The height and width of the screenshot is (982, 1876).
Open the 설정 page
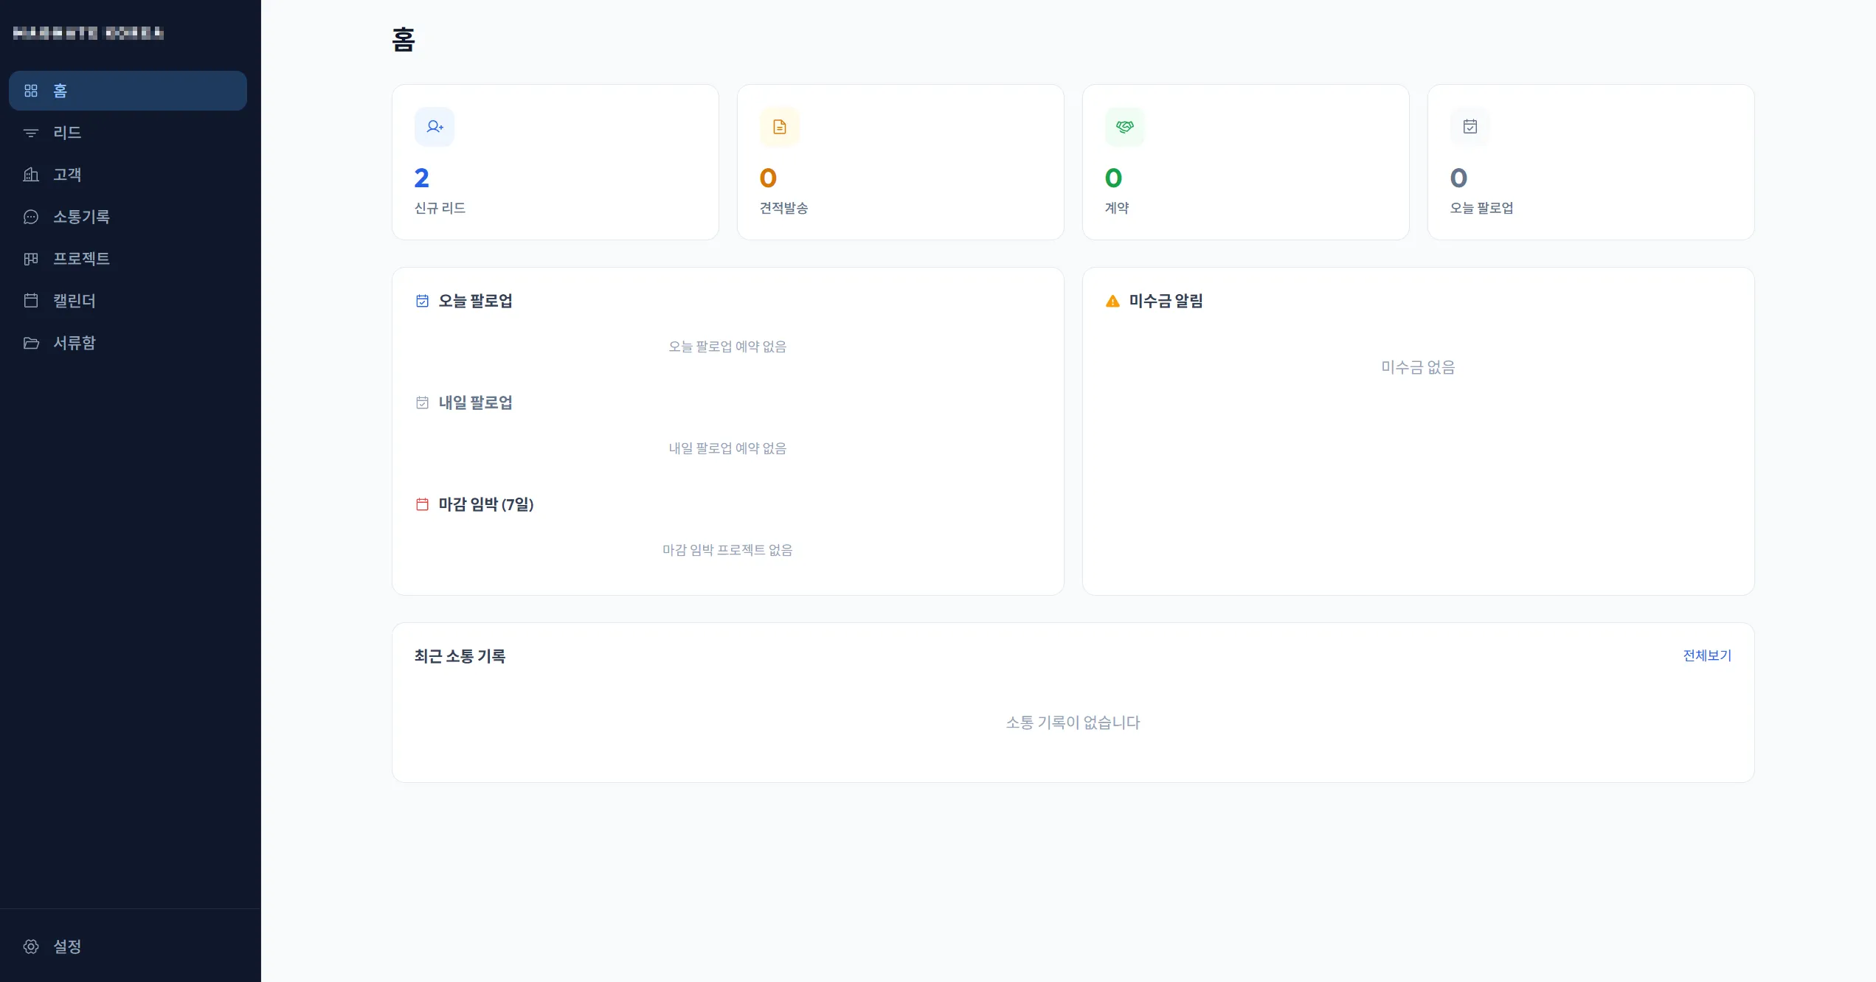click(x=128, y=947)
